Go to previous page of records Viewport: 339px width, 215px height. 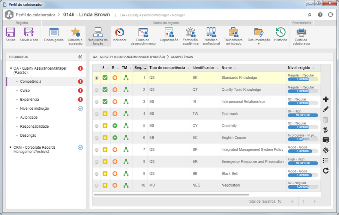pos(292,202)
